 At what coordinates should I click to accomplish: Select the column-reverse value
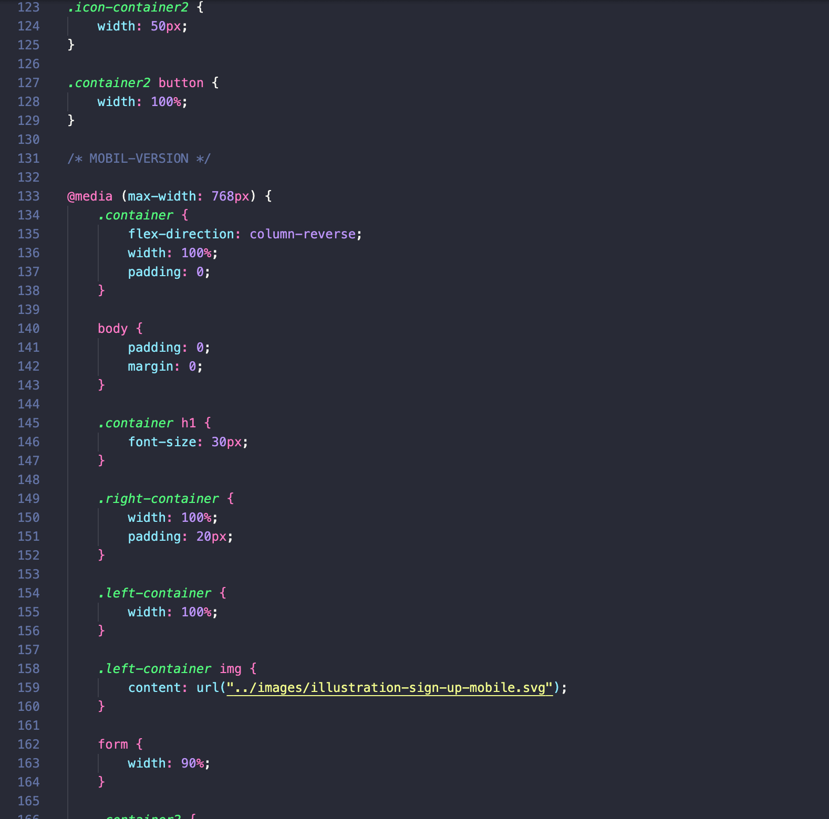[x=303, y=234]
